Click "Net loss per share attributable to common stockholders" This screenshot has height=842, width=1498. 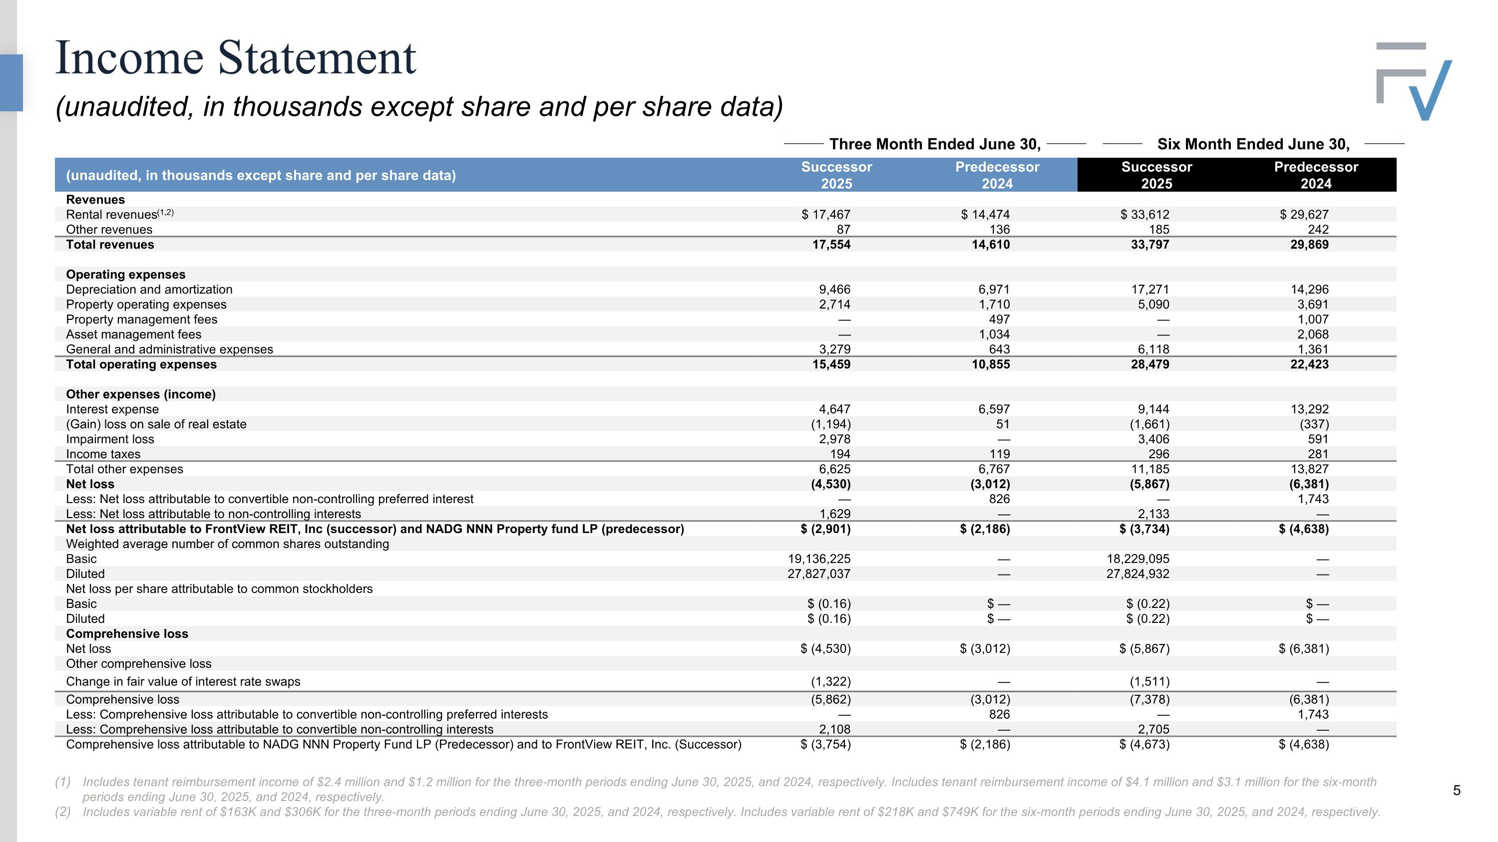[x=219, y=588]
